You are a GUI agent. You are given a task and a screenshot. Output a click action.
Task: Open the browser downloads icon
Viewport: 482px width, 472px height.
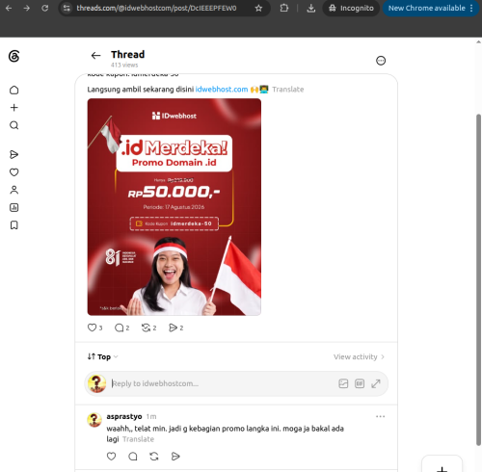coord(310,8)
